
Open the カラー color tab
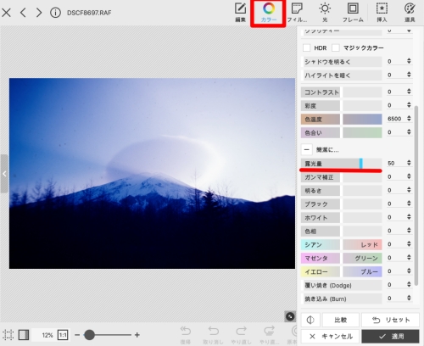pyautogui.click(x=268, y=13)
